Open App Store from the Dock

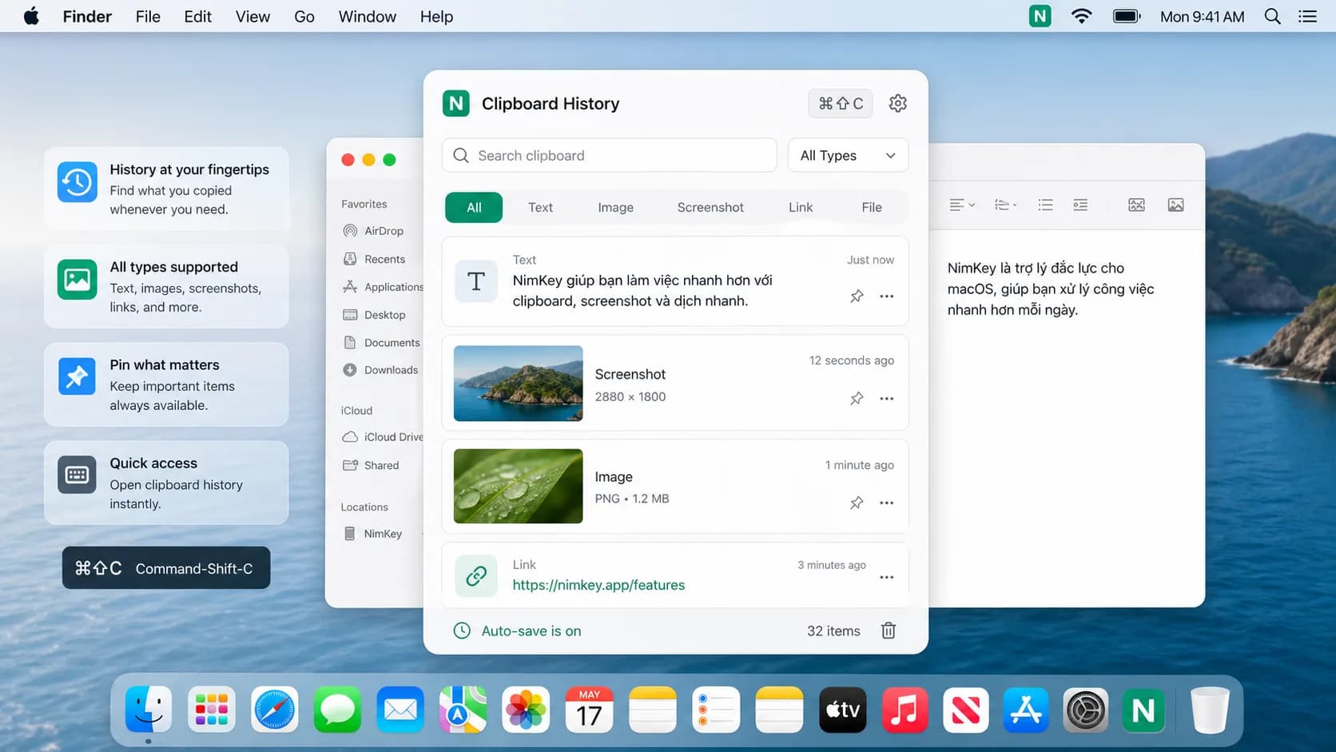click(x=1026, y=710)
